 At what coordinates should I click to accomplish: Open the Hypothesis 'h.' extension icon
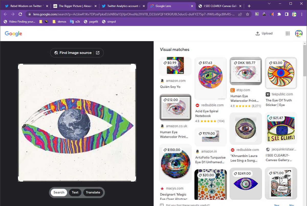pyautogui.click(x=257, y=14)
